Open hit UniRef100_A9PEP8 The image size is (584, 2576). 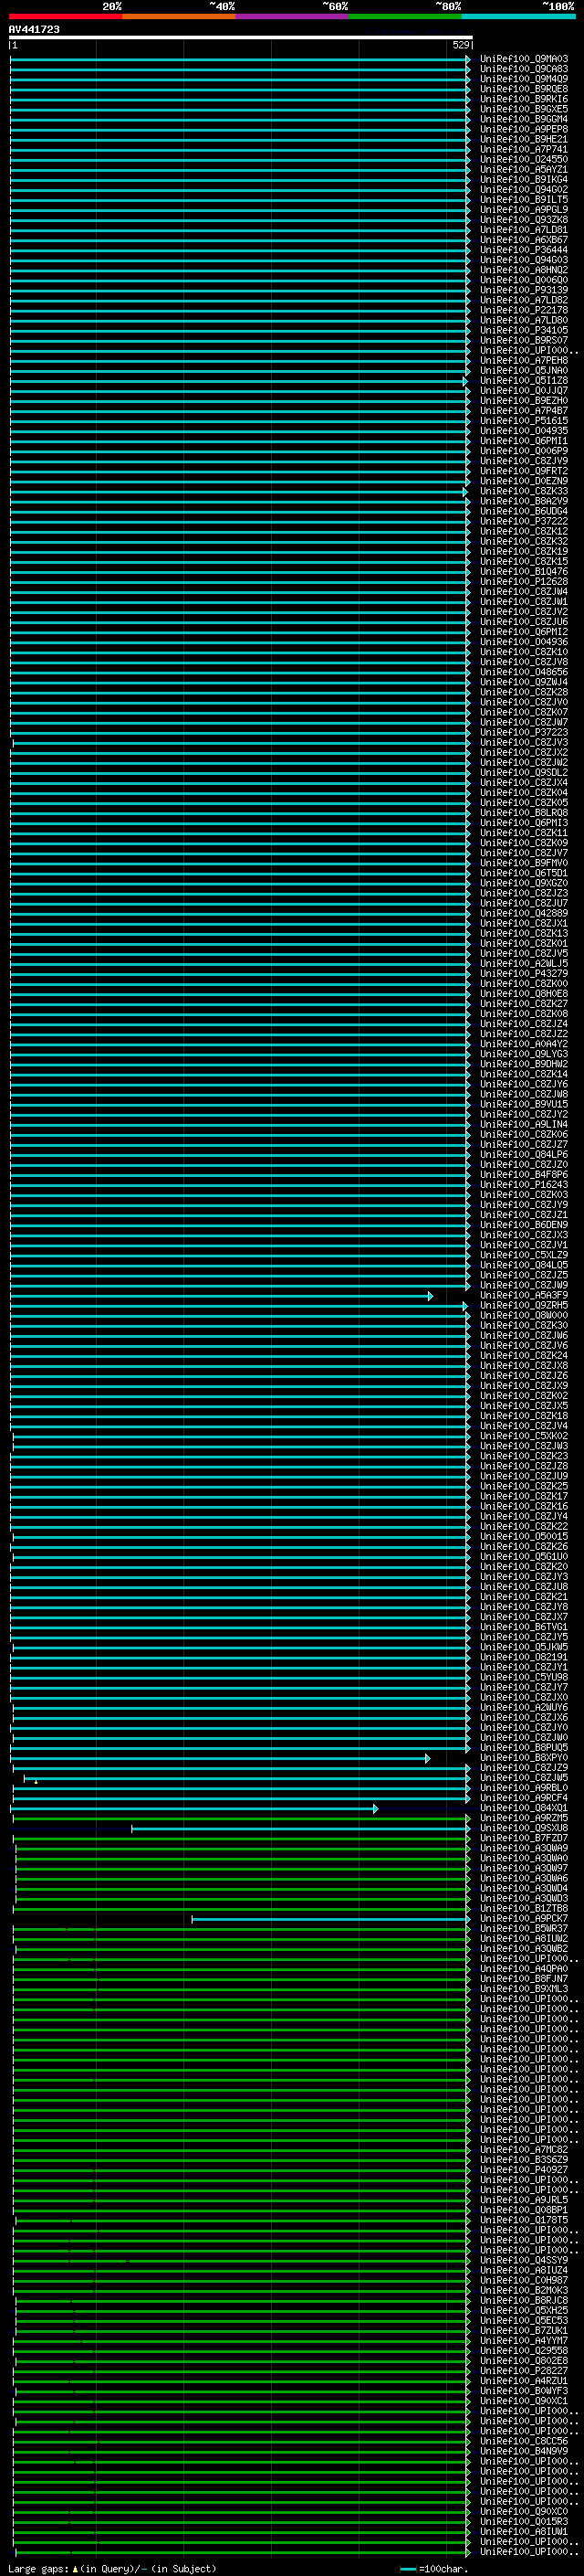524,129
